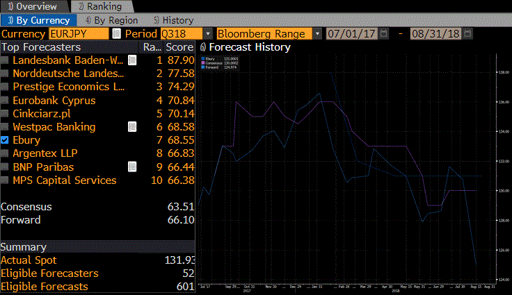
Task: Sort by the Rank column header
Action: [x=152, y=47]
